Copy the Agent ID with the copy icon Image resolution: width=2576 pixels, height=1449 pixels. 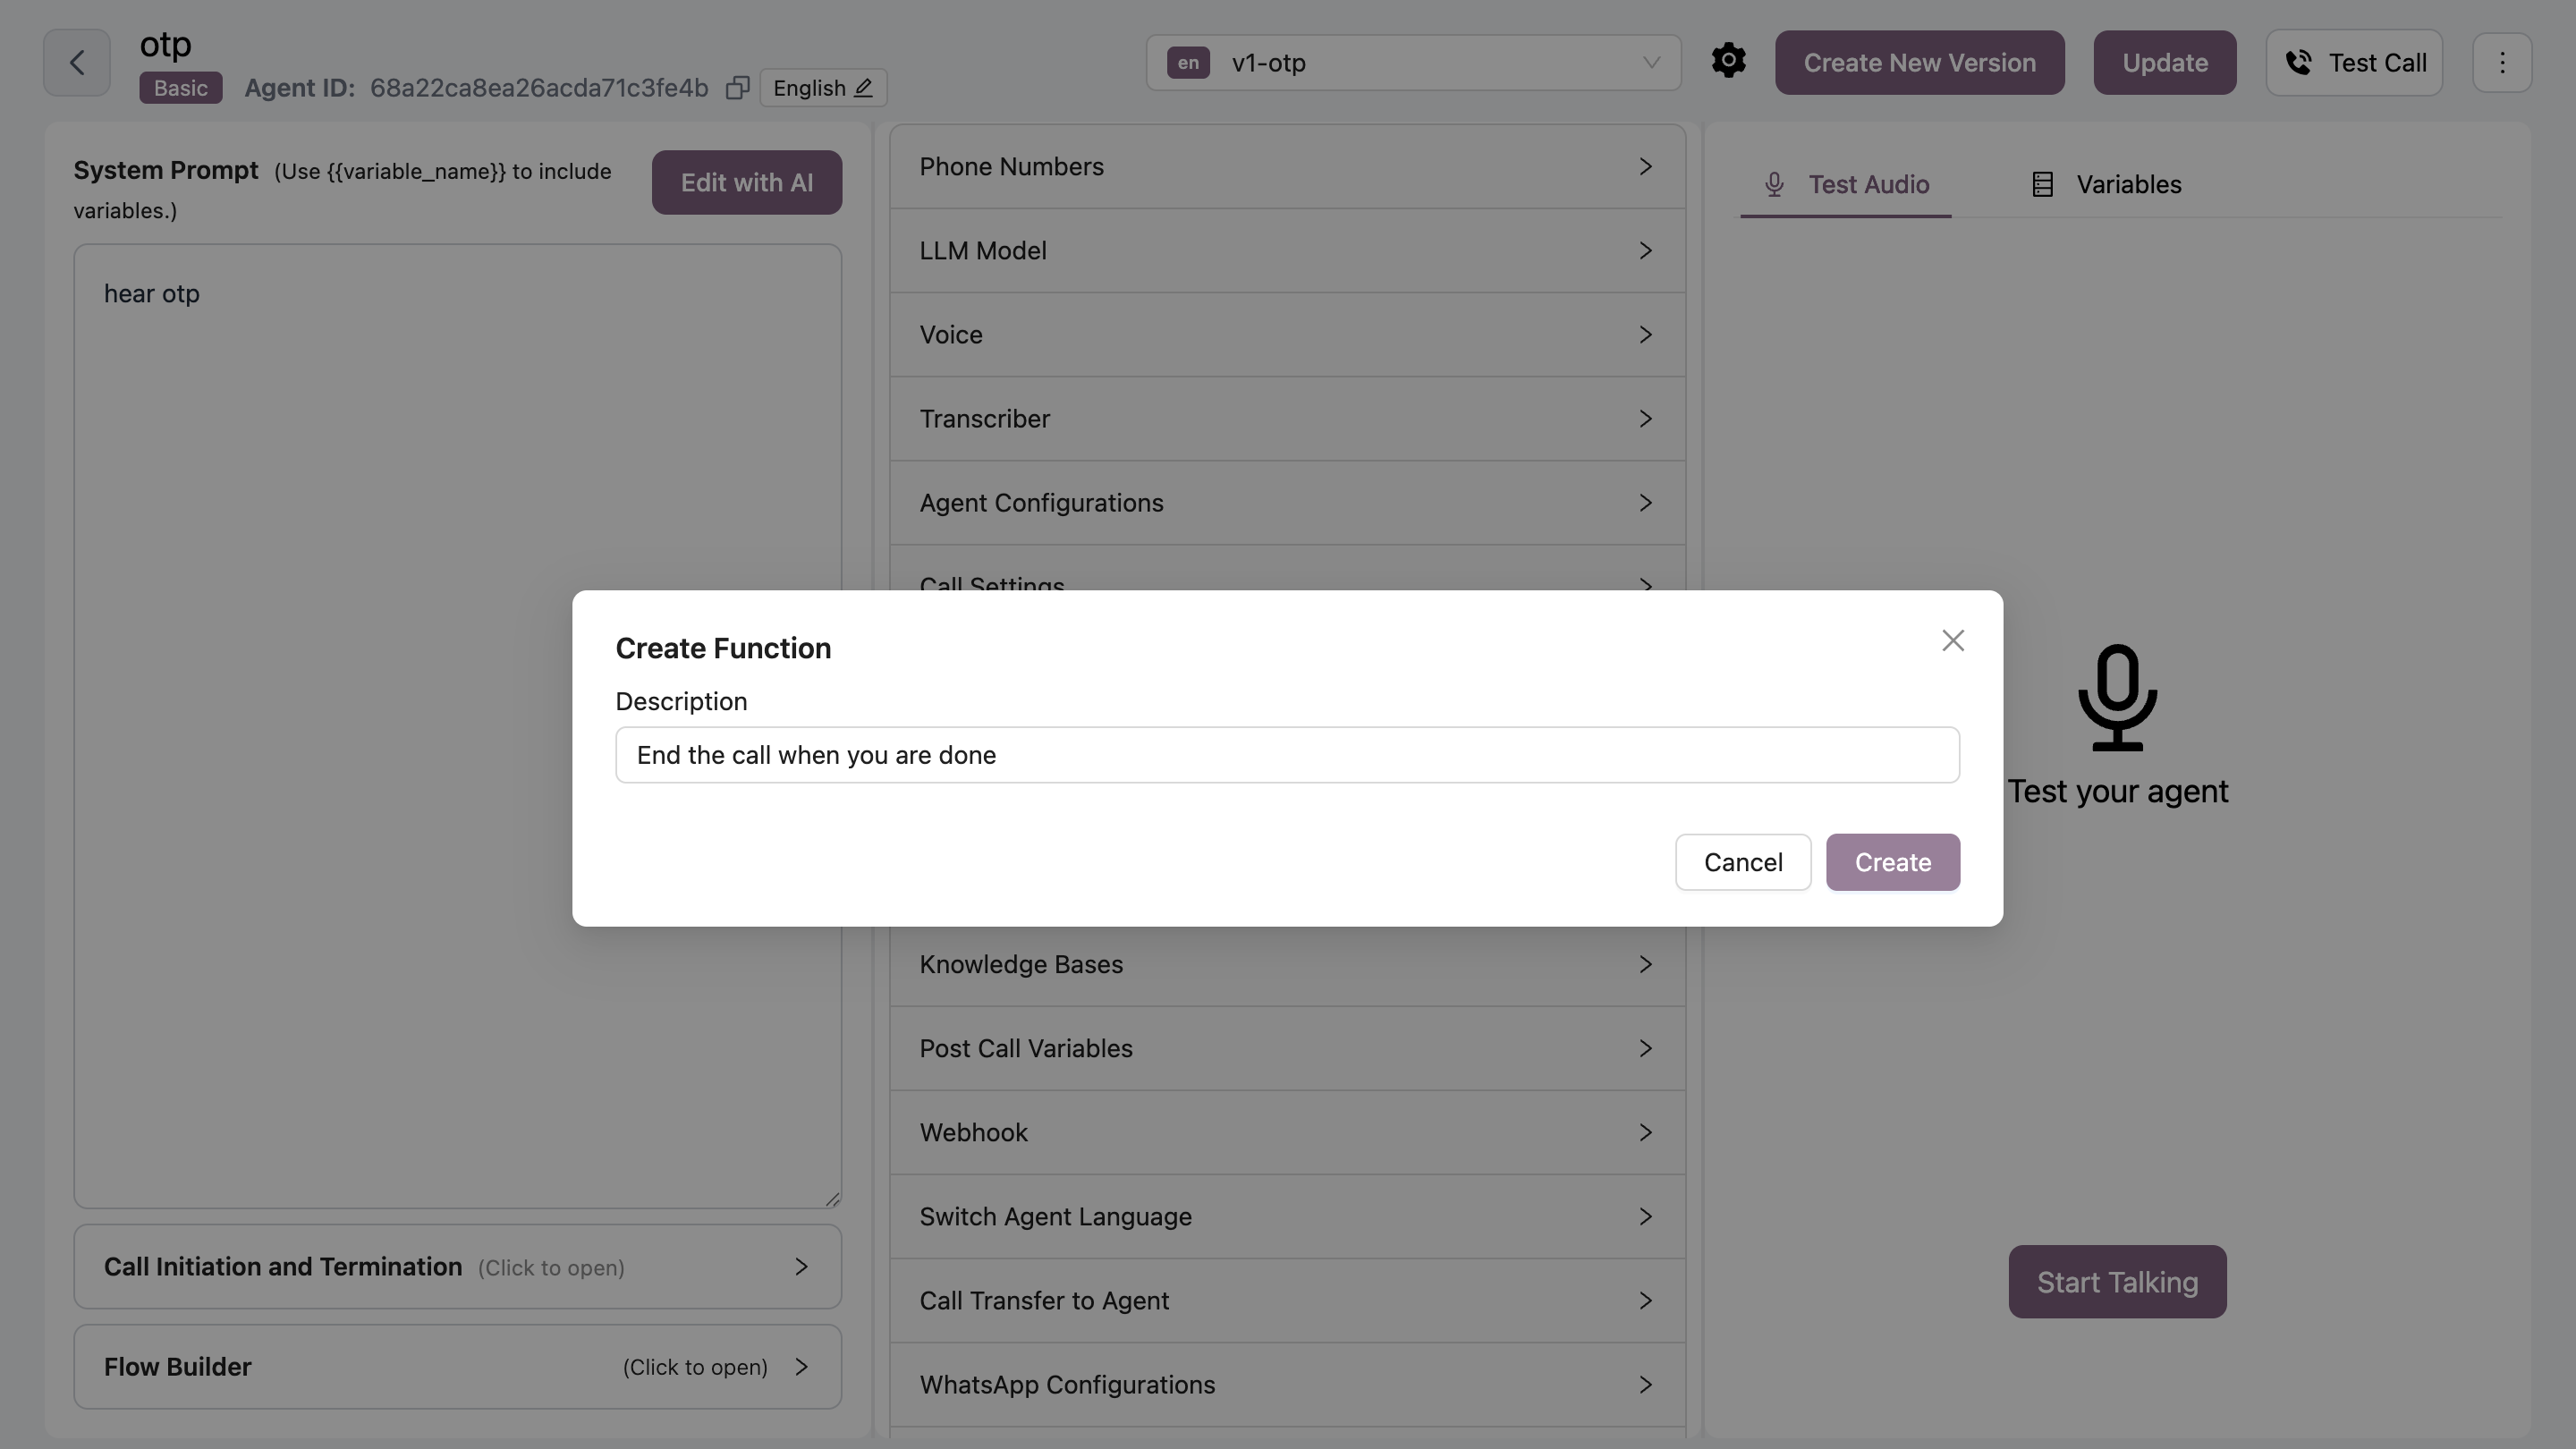(x=737, y=88)
